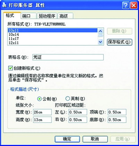Click the printer icon in title bar
The image size is (139, 146).
(x=5, y=6)
